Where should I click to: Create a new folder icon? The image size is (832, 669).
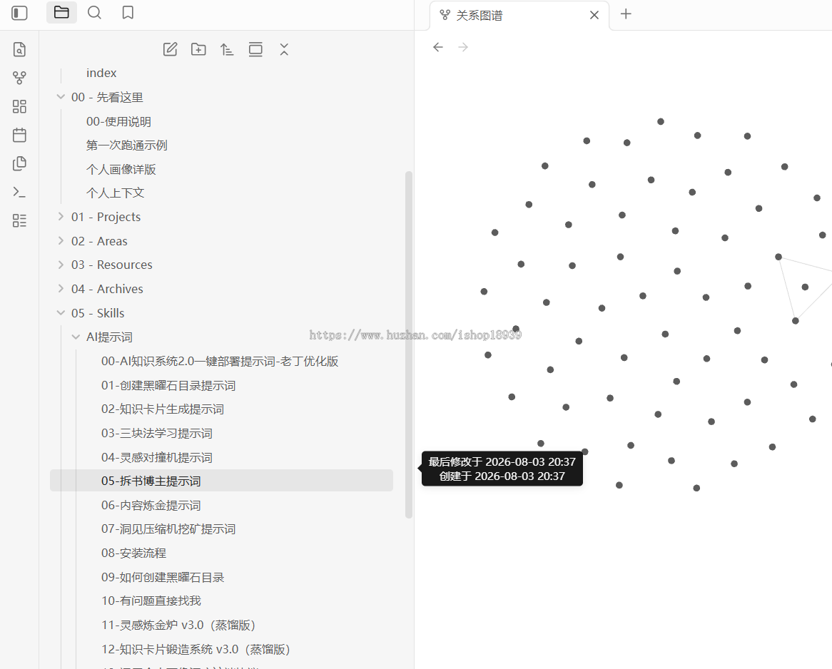point(198,49)
